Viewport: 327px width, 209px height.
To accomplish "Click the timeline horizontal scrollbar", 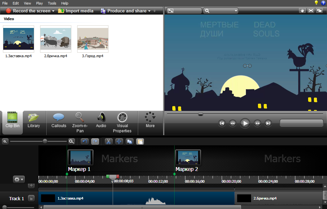I will [142, 207].
